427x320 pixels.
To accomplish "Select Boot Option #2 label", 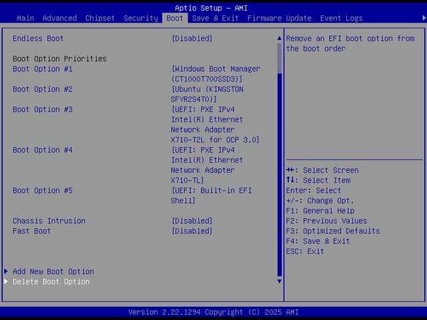I will pyautogui.click(x=43, y=89).
